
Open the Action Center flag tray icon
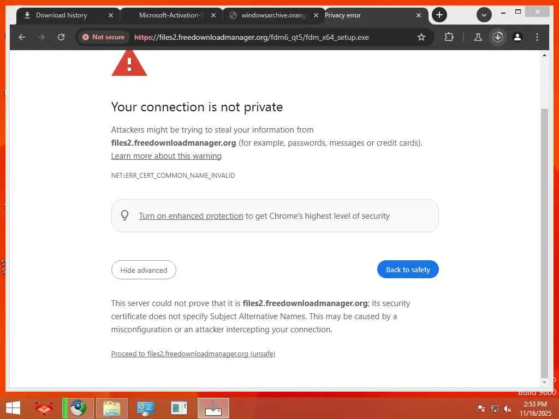481,408
